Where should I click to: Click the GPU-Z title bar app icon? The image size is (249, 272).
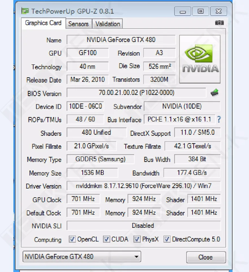25,11
